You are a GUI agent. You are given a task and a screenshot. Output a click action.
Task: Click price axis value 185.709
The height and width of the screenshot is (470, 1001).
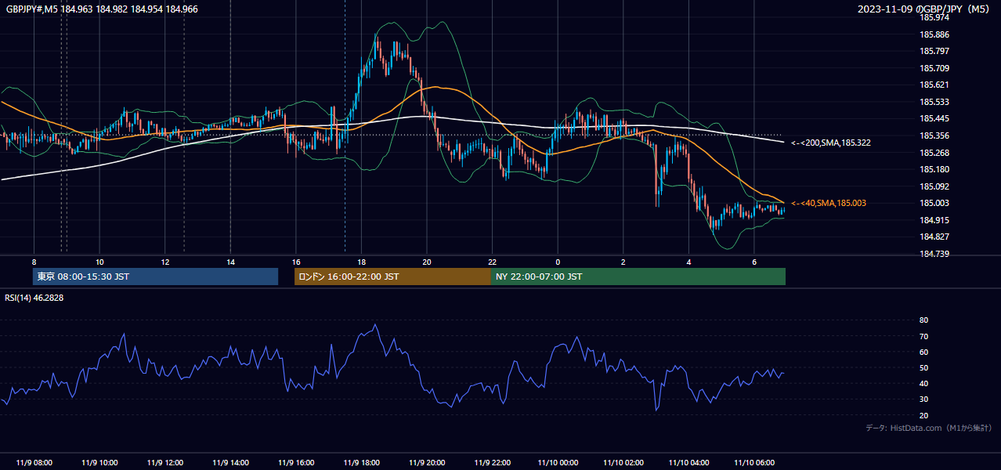[934, 68]
